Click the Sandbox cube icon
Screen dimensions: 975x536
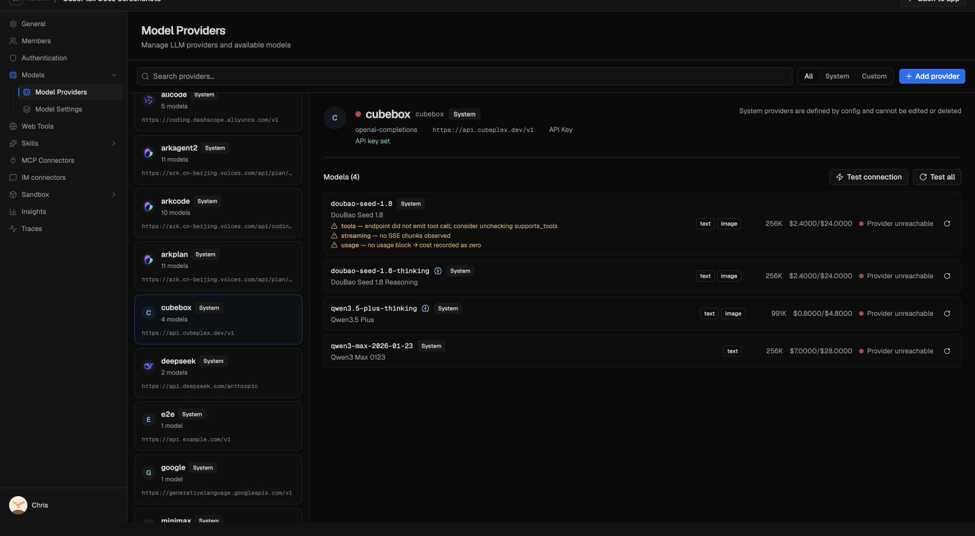13,195
